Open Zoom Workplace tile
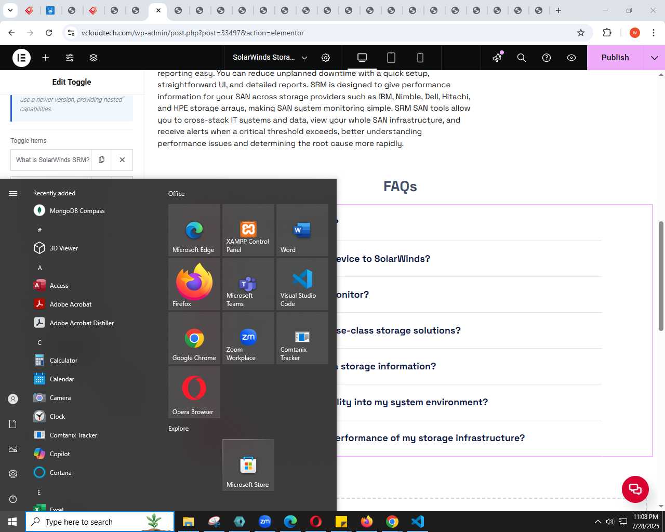665x532 pixels. coord(248,338)
